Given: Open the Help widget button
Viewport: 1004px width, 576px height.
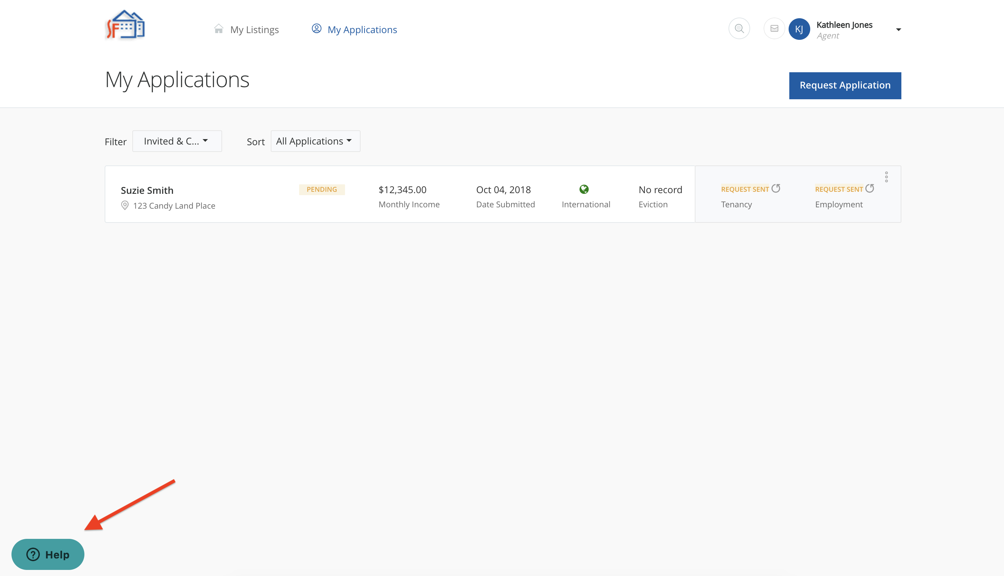Looking at the screenshot, I should tap(48, 554).
